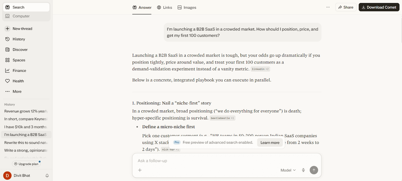Open the Model selector dropdown

coord(287,170)
